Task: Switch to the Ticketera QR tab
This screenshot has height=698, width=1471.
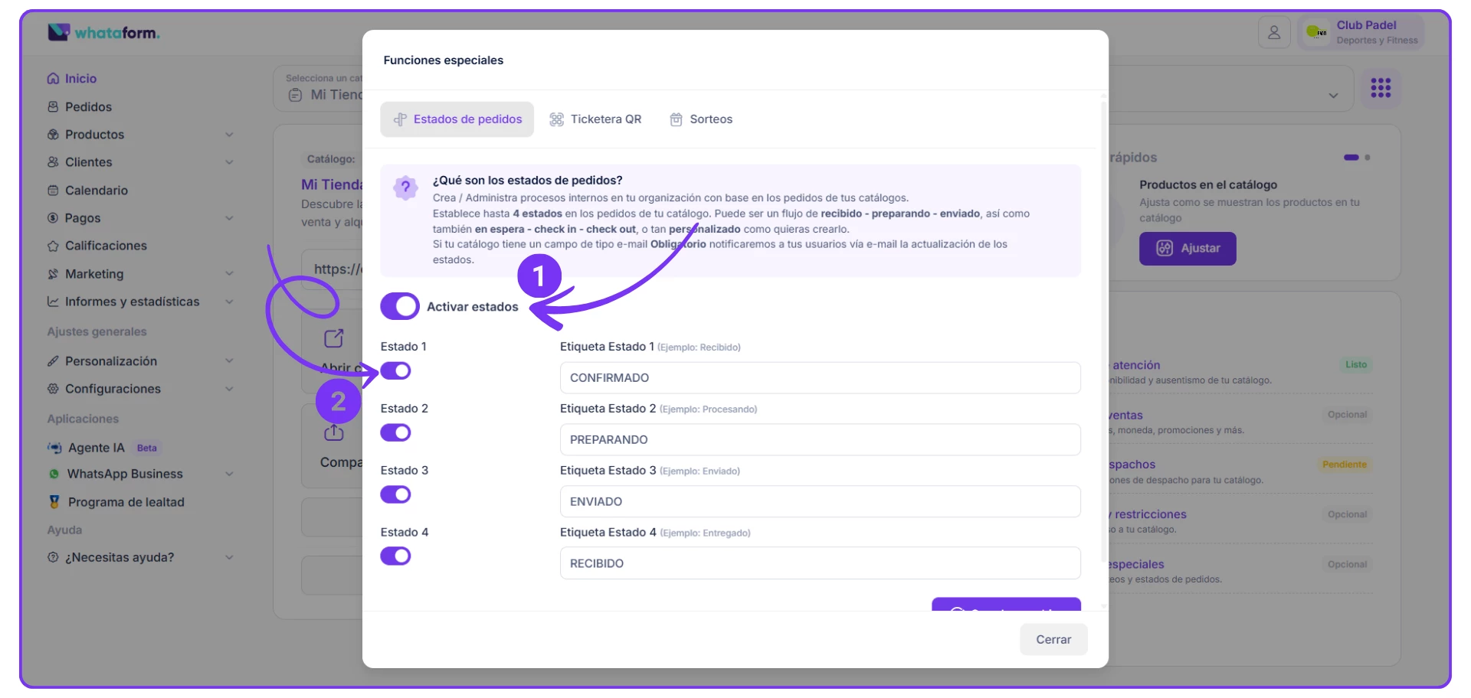Action: [595, 119]
